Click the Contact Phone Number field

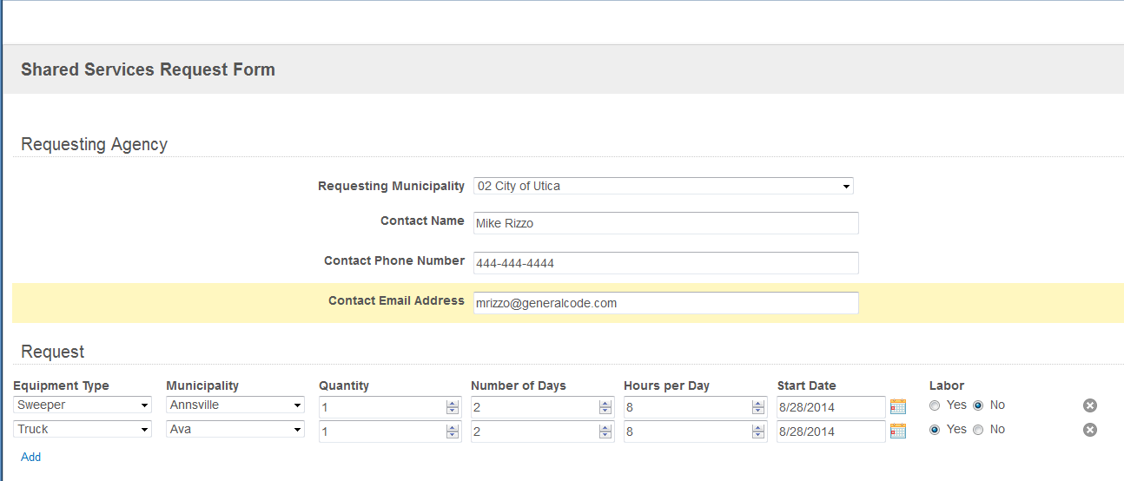(666, 263)
